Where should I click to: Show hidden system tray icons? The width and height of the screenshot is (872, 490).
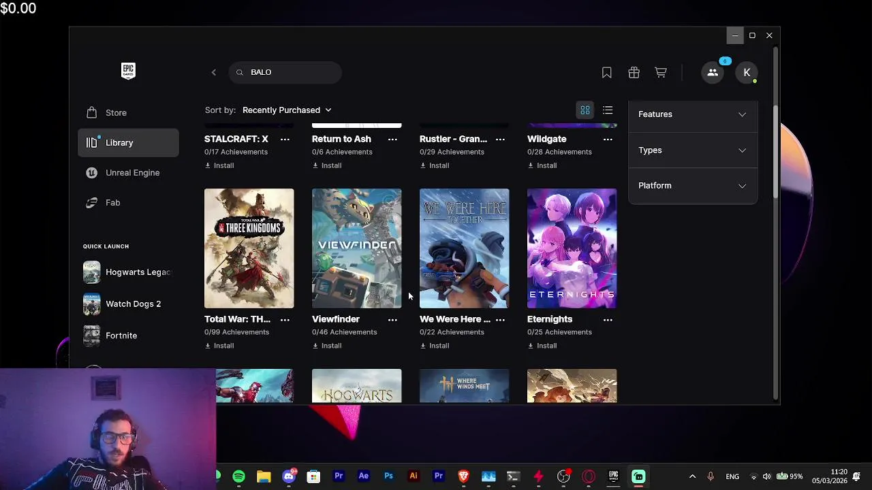click(x=693, y=476)
